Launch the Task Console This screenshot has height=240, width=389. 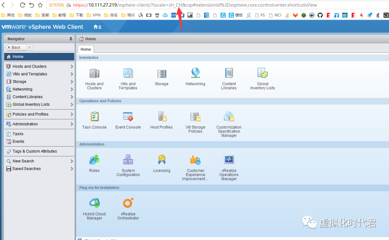(94, 117)
